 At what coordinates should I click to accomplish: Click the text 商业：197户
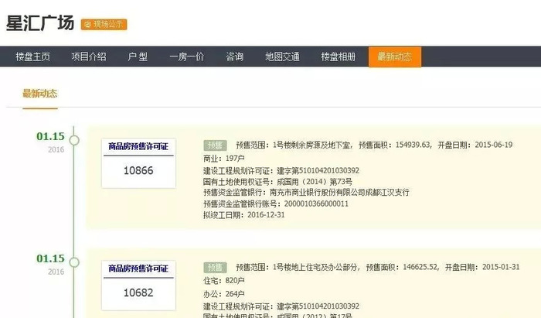point(224,159)
